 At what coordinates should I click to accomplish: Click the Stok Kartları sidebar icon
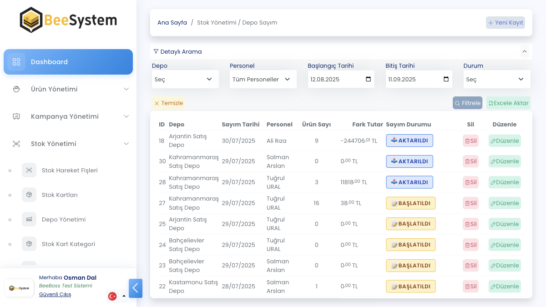click(29, 195)
